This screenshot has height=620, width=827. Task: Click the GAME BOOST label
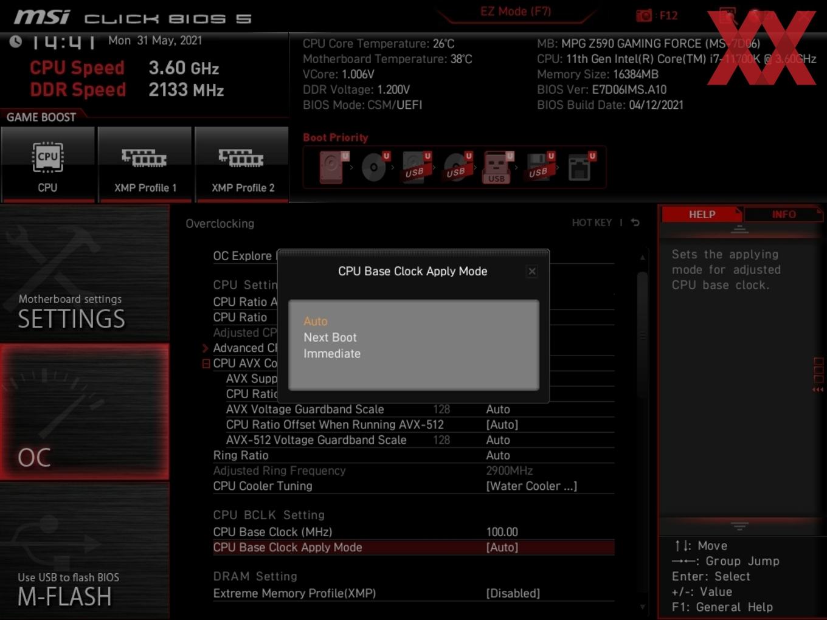[x=41, y=117]
